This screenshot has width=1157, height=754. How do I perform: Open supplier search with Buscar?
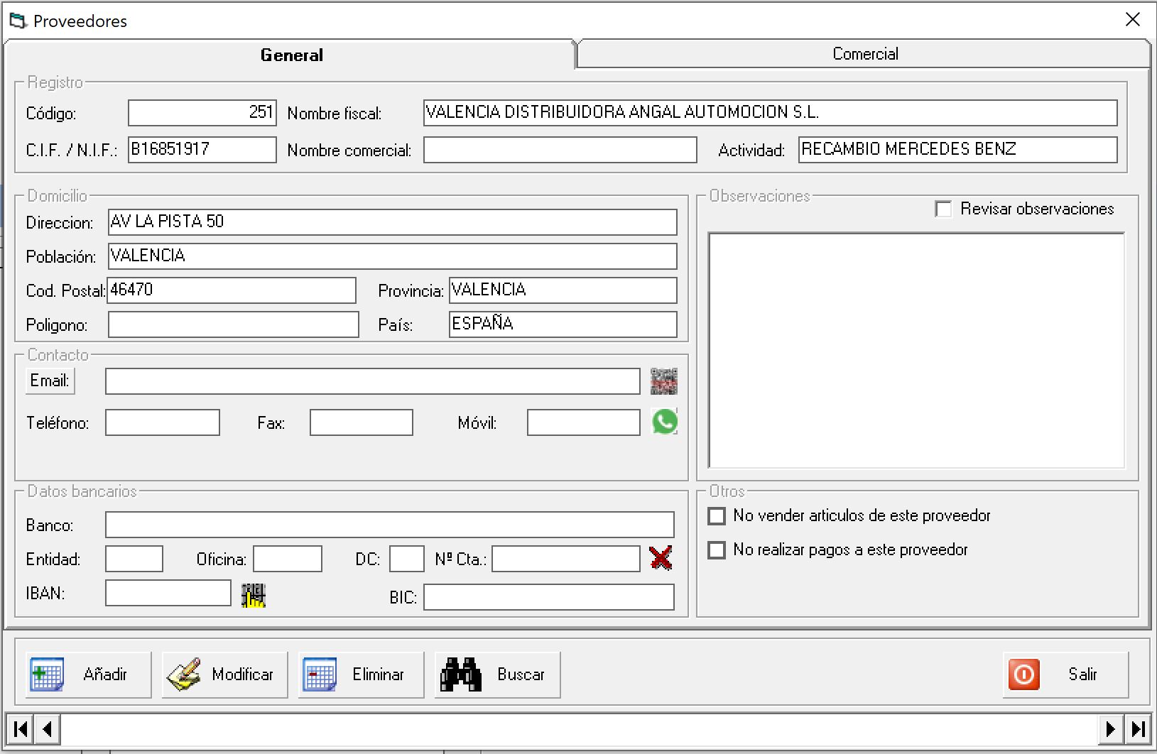point(497,674)
